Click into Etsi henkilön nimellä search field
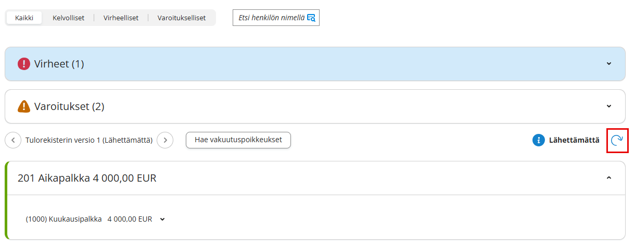The width and height of the screenshot is (635, 246). (271, 18)
